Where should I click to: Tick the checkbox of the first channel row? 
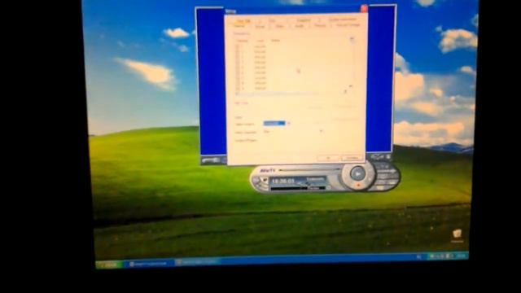237,46
